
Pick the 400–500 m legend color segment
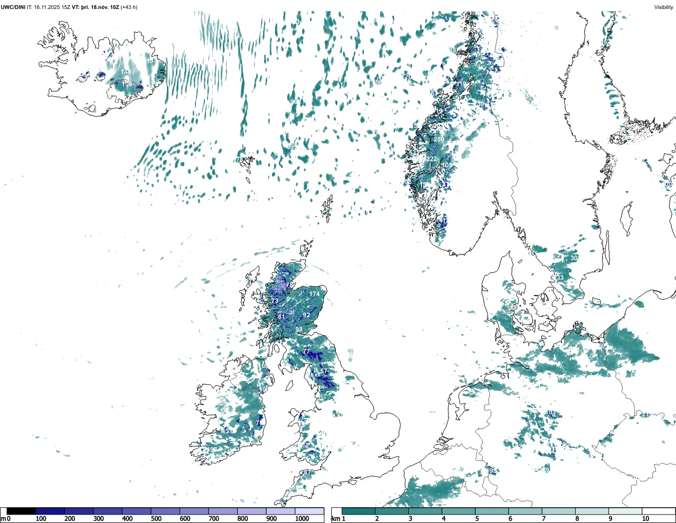click(x=137, y=511)
